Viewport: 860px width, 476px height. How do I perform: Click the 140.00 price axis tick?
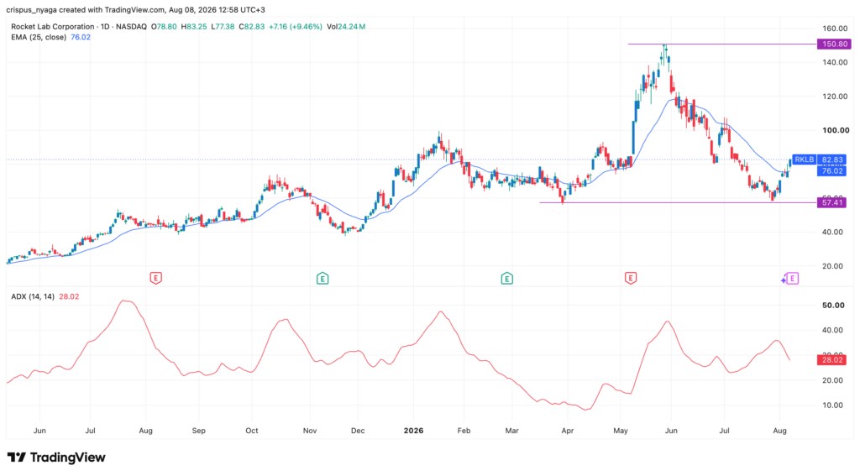tap(836, 62)
